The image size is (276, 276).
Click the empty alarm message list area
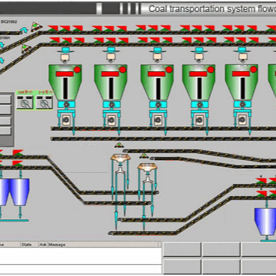[80, 260]
